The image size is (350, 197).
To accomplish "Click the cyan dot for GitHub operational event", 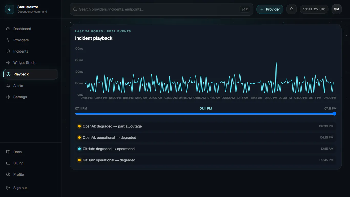I will tap(79, 149).
